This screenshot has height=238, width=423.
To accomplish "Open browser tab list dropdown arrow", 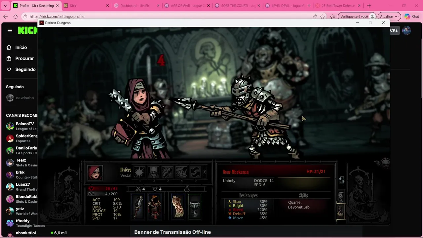I will pyautogui.click(x=6, y=6).
